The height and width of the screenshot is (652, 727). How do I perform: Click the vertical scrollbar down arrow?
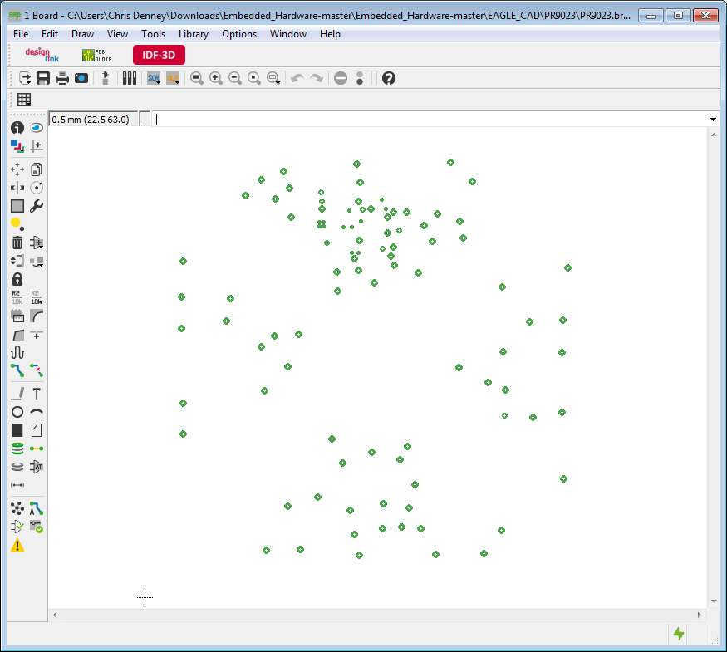pos(714,601)
